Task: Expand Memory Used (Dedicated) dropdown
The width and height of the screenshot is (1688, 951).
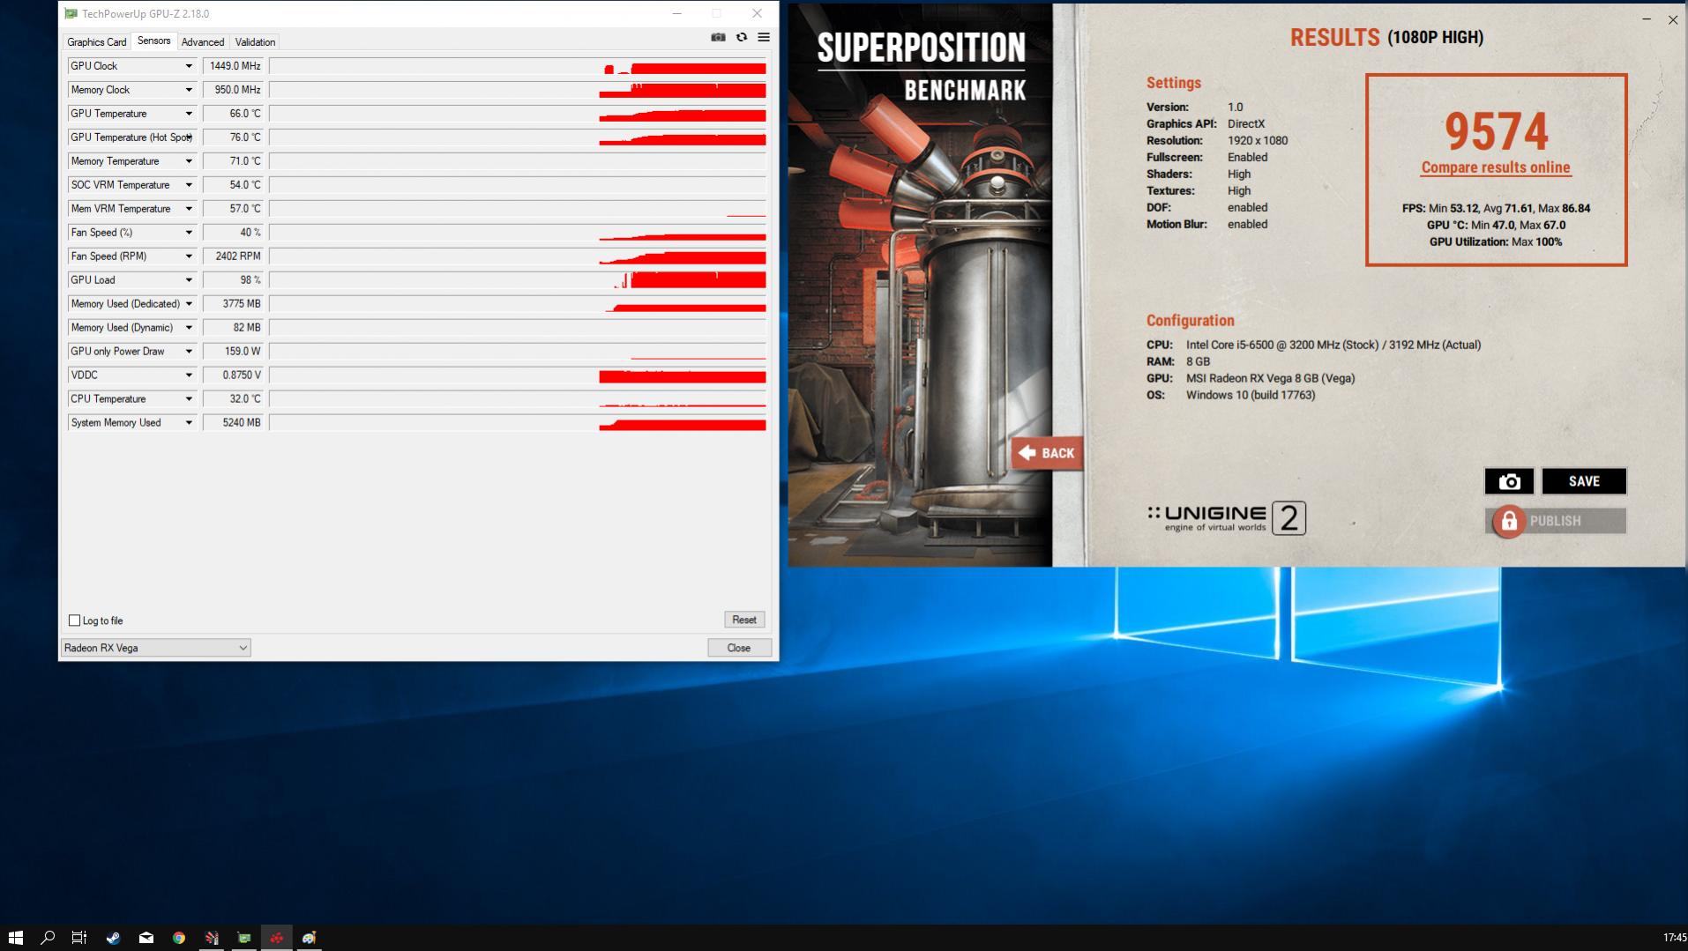Action: pos(189,304)
